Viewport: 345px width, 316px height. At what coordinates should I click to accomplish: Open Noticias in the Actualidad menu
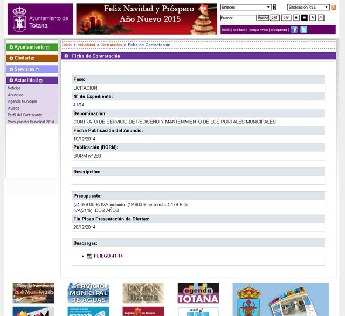click(14, 88)
